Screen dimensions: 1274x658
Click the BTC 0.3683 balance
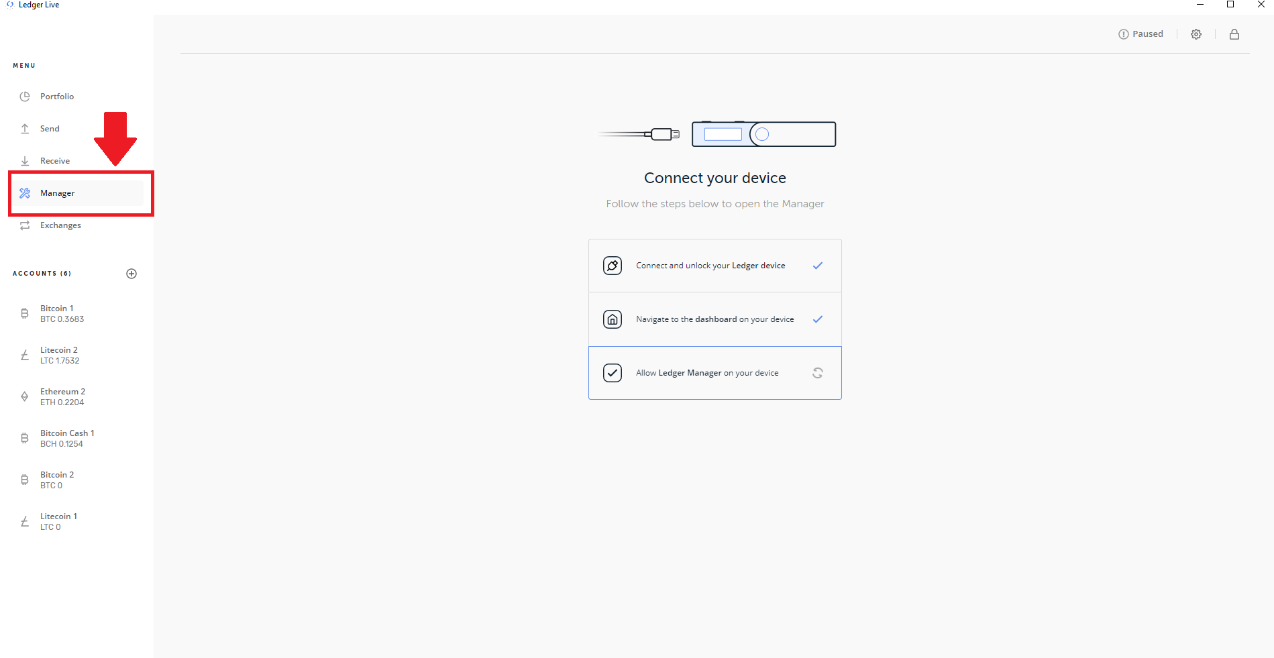coord(62,319)
